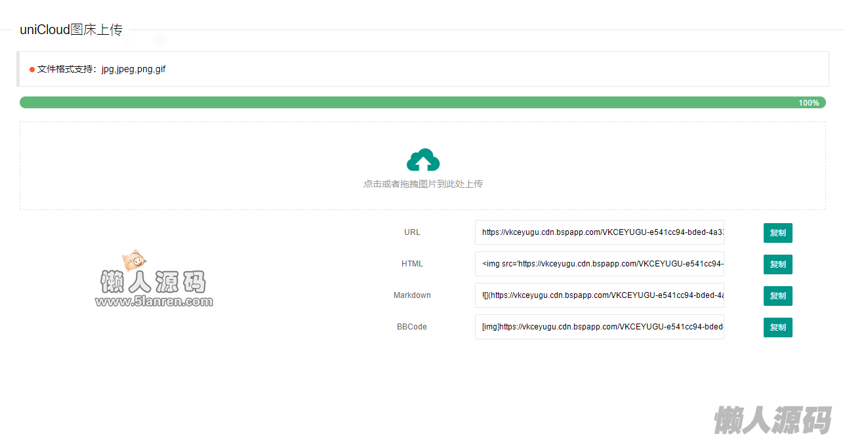
Task: Click the gray 懒人源码 watermark at bottom right
Action: 772,420
